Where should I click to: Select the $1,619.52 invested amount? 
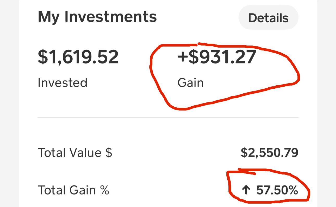coord(78,57)
